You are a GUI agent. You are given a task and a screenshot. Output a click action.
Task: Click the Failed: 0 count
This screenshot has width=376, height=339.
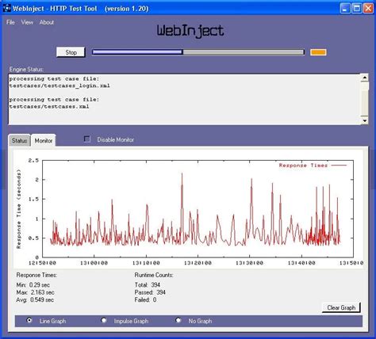click(x=145, y=299)
